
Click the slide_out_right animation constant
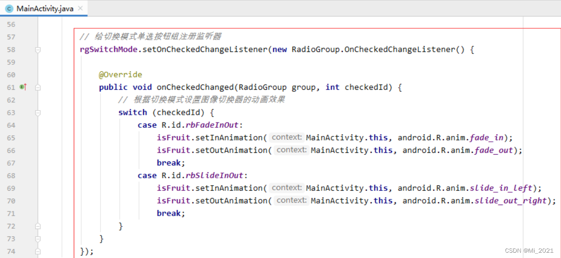coord(511,200)
